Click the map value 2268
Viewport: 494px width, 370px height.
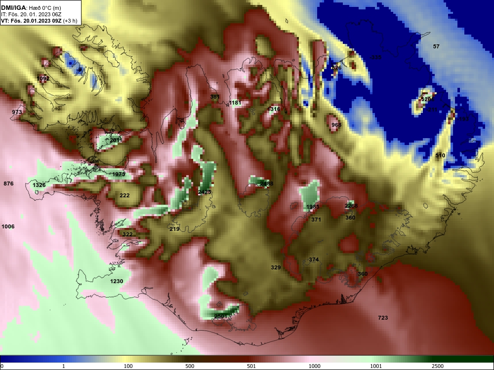point(351,206)
